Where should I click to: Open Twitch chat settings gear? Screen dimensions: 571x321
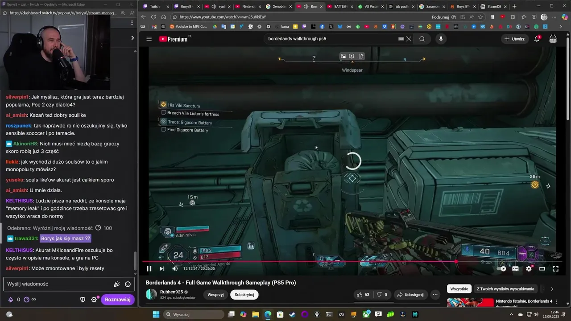[x=94, y=300]
